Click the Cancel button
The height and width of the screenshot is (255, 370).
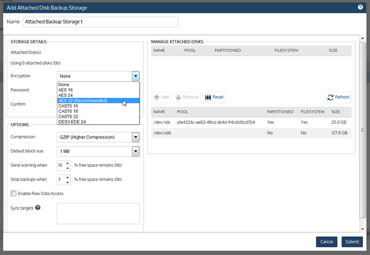(x=326, y=241)
